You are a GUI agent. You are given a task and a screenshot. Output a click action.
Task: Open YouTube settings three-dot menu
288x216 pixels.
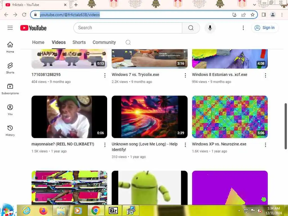243,28
